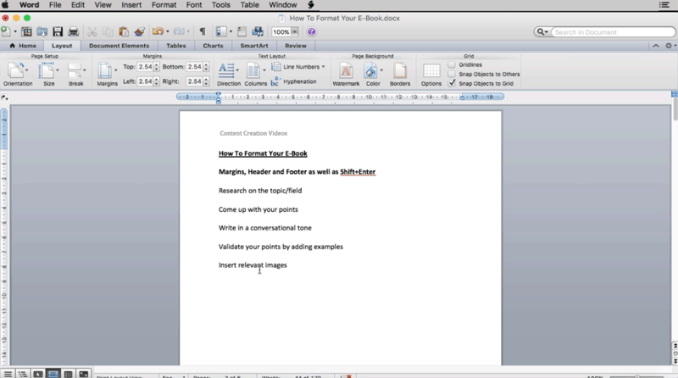
Task: Click the Columns button
Action: pos(255,73)
